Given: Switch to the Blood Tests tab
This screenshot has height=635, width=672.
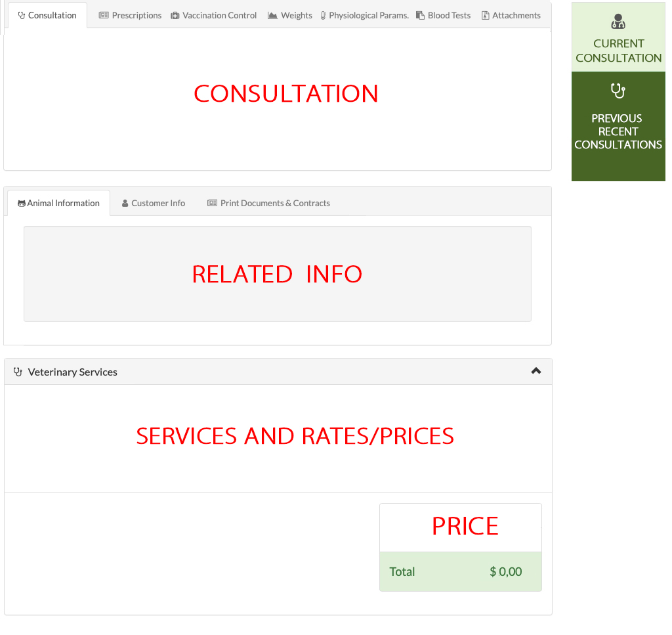Looking at the screenshot, I should click(444, 16).
